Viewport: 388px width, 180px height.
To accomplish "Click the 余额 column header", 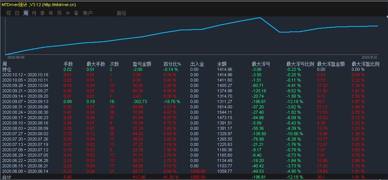I will (222, 64).
